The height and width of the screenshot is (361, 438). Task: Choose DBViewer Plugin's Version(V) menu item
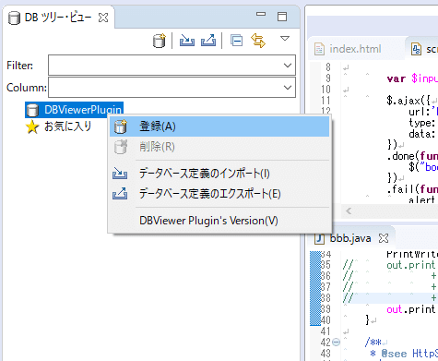coord(219,221)
